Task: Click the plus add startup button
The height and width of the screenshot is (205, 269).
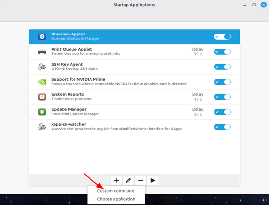Action: pyautogui.click(x=116, y=180)
